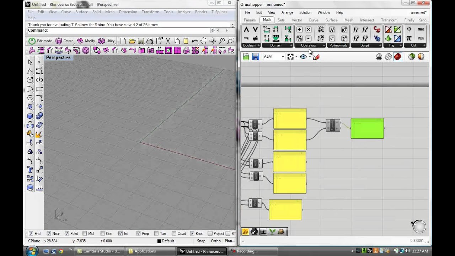Click the Gate And boolean component

(246, 30)
